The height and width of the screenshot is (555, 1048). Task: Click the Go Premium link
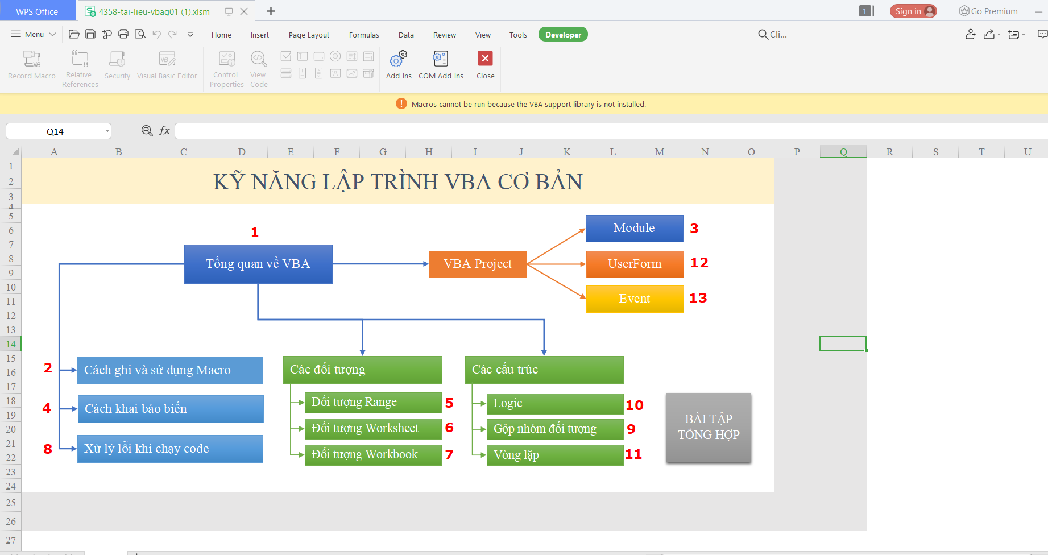[988, 11]
